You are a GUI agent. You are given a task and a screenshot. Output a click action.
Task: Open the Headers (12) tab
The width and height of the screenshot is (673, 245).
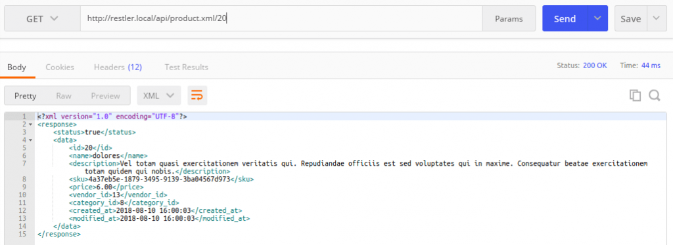point(118,67)
